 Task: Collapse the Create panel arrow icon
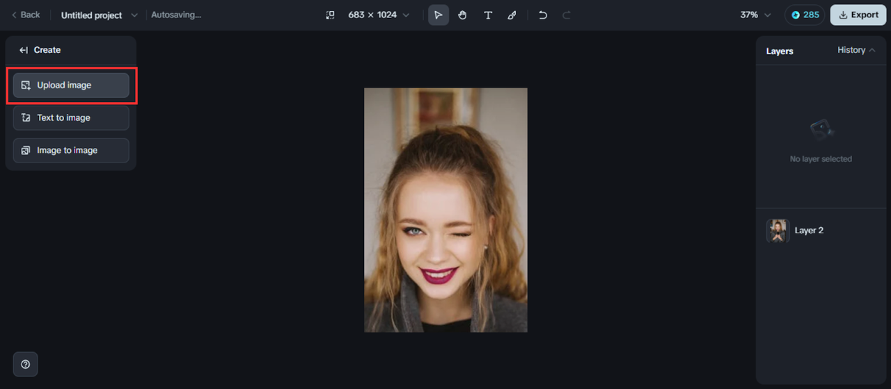(24, 50)
